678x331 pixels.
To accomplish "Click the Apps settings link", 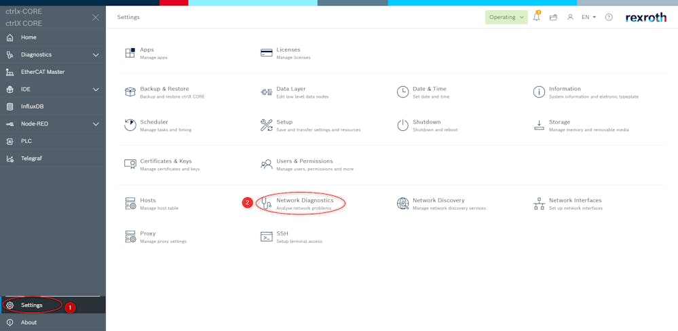I will click(x=147, y=50).
